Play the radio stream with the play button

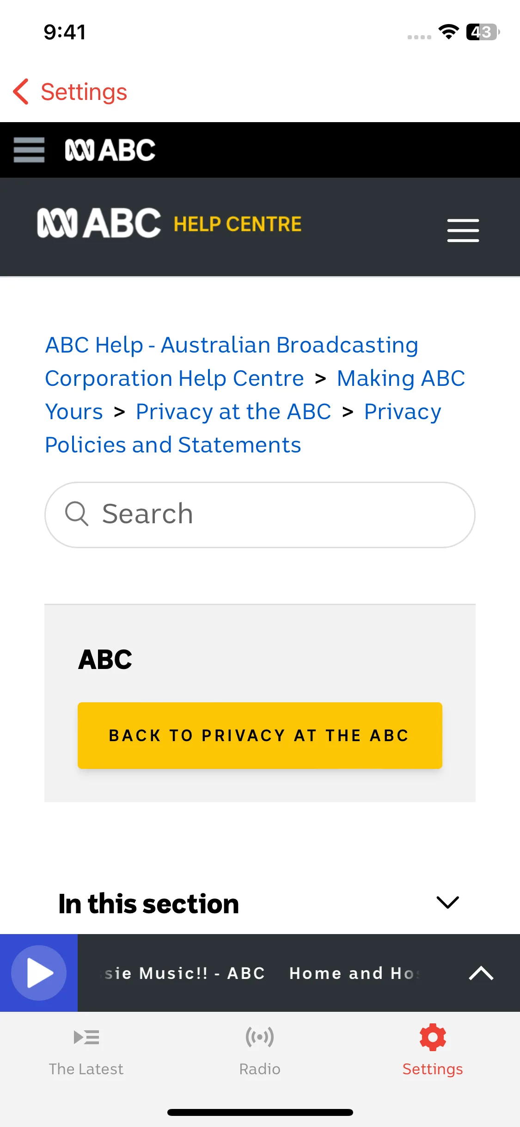tap(39, 972)
